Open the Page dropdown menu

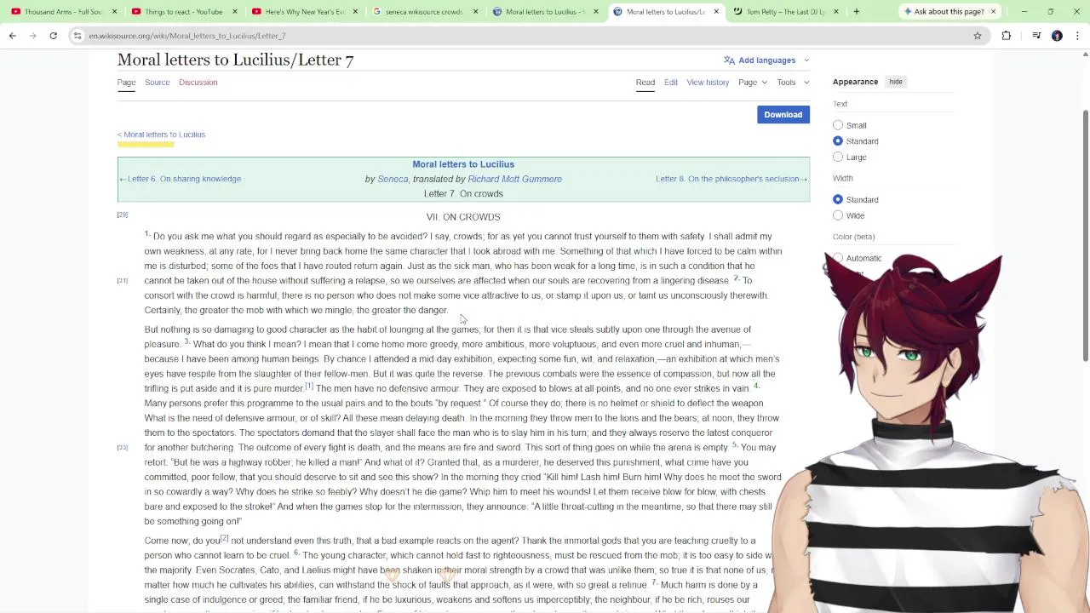pyautogui.click(x=753, y=83)
